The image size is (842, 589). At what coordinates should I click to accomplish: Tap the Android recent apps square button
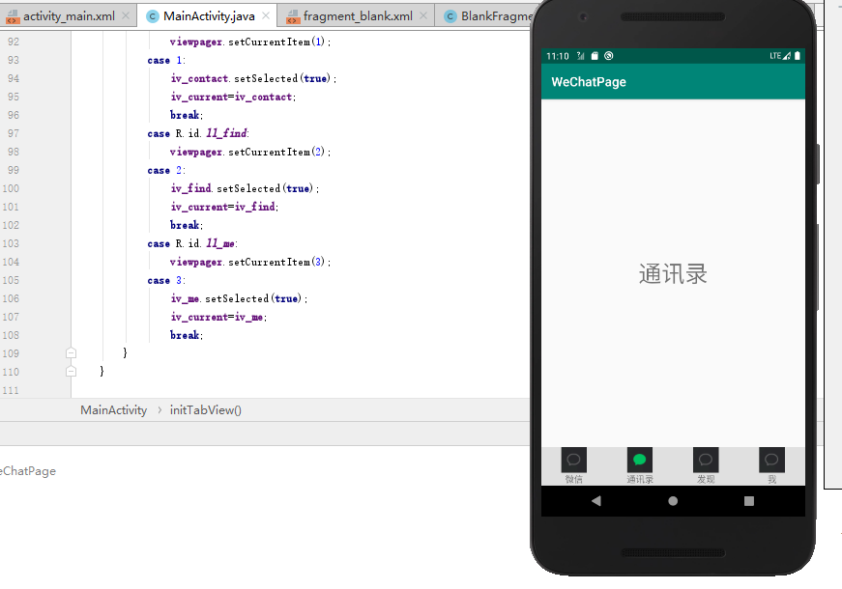pyautogui.click(x=749, y=501)
